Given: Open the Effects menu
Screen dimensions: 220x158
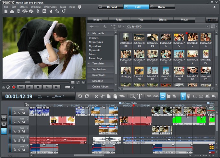Looking at the screenshot, I should 23,7.
